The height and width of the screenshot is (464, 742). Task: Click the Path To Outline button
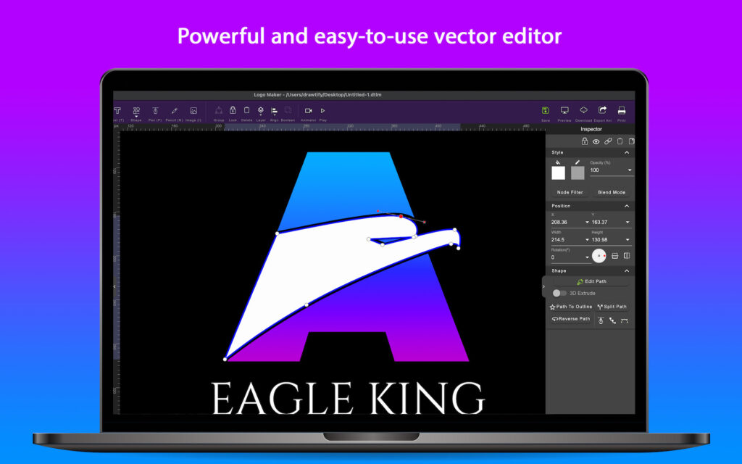coord(571,307)
